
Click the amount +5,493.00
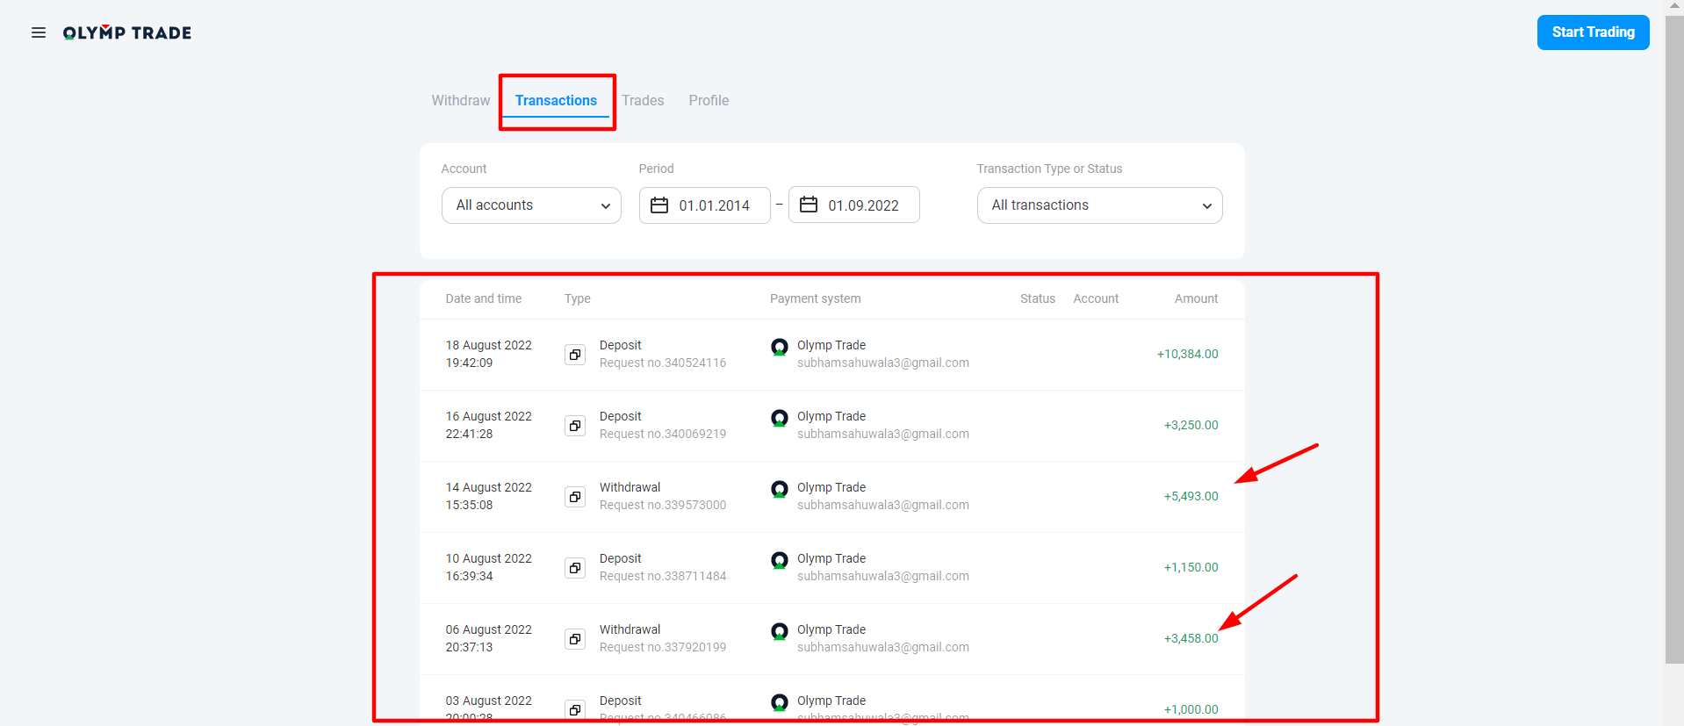1191,496
